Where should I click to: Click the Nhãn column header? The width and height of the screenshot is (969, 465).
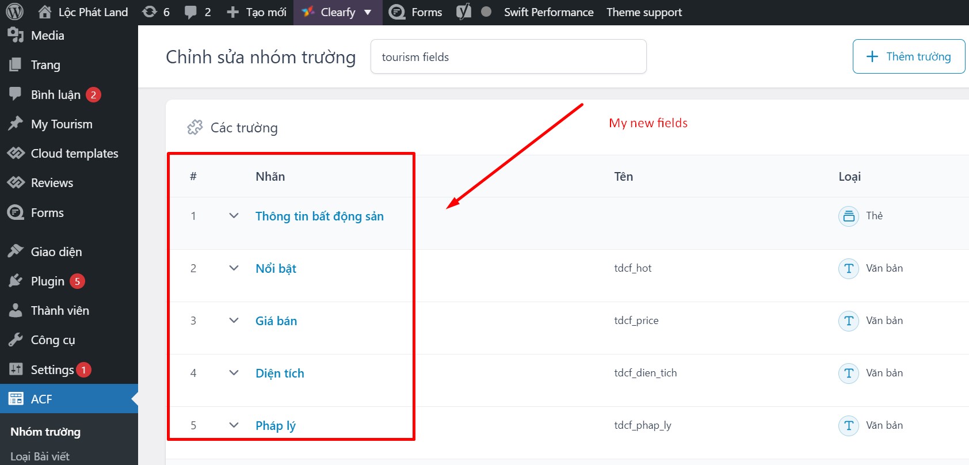coord(270,177)
